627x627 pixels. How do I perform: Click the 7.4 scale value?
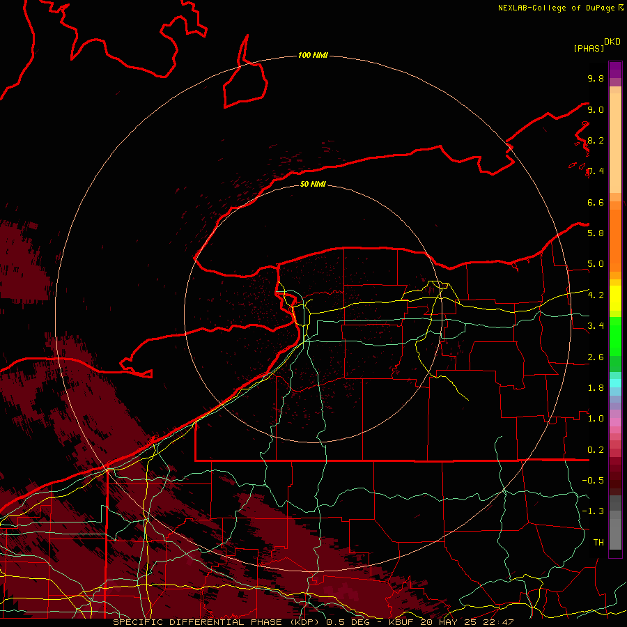(596, 171)
